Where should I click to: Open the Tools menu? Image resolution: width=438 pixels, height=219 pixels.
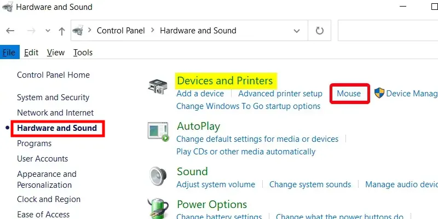(83, 53)
